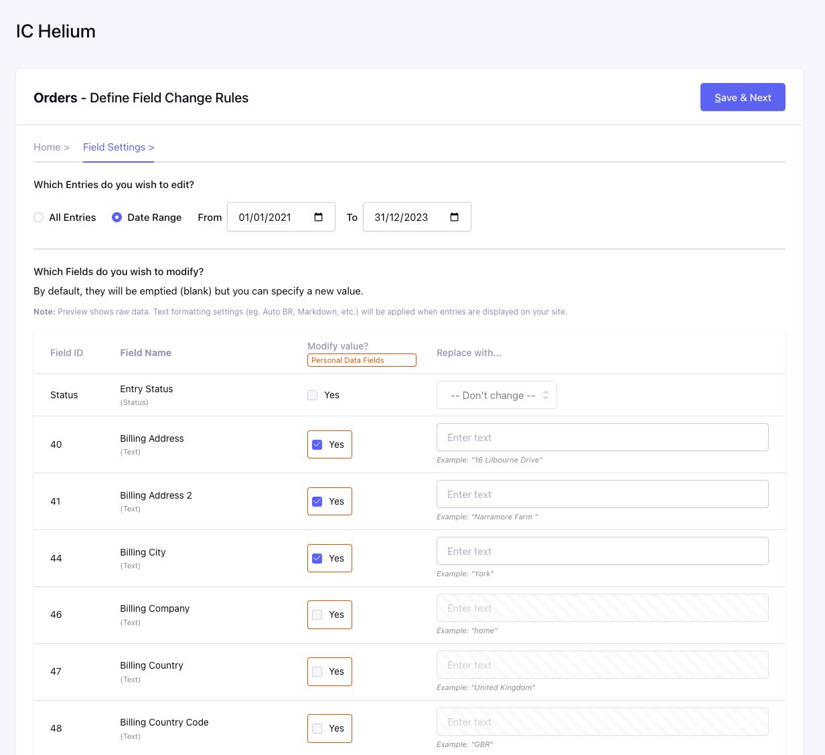Uncheck the Billing Address modify checkbox

317,444
